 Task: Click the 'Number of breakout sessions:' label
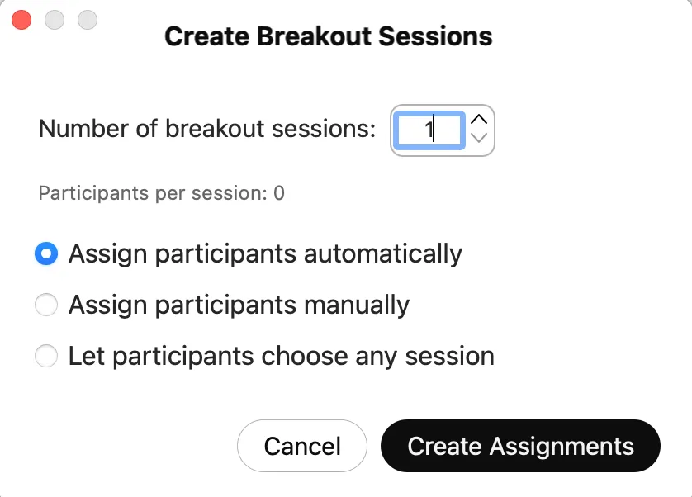pyautogui.click(x=207, y=129)
